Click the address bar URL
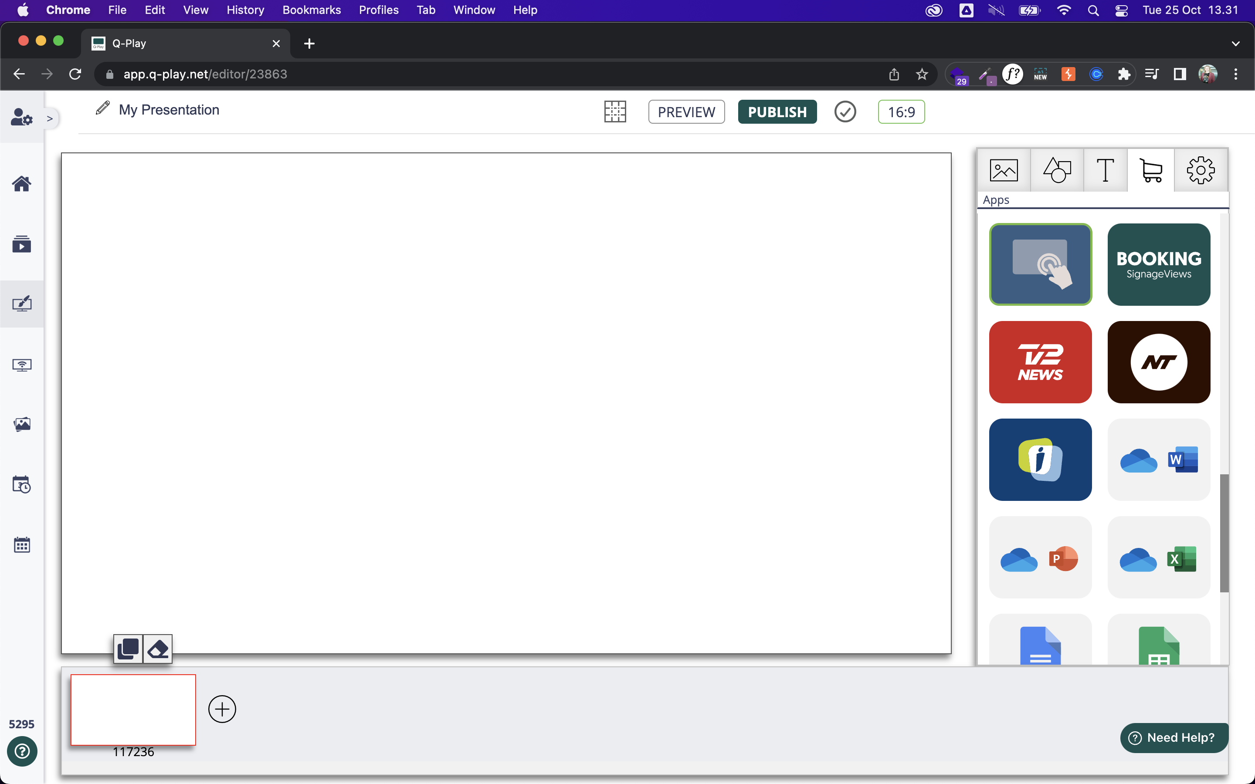1255x784 pixels. (205, 74)
